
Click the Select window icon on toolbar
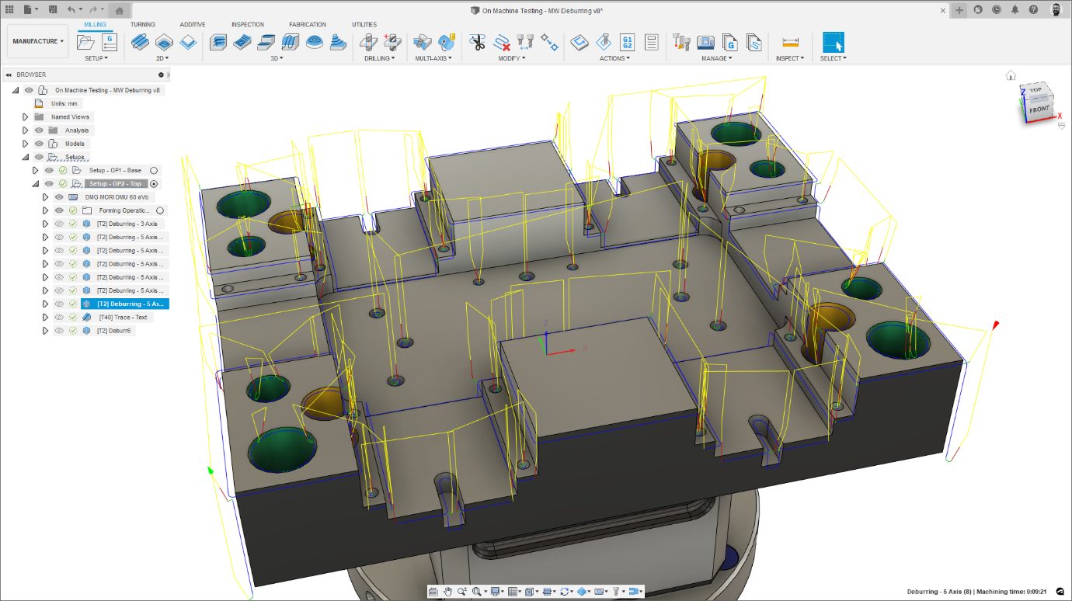pos(831,41)
